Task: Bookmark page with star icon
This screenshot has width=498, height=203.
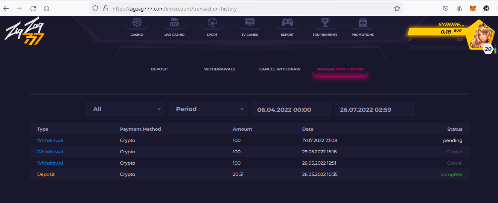Action: (x=397, y=8)
